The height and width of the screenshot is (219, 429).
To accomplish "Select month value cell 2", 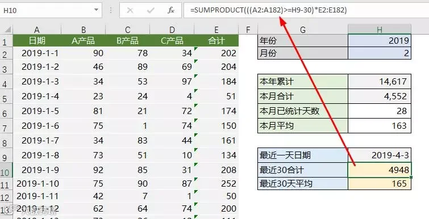I will [380, 53].
